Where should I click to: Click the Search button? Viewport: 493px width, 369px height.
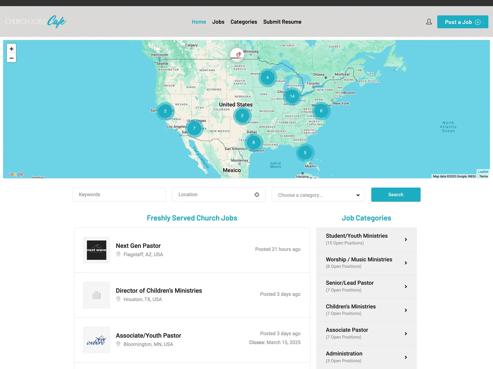point(396,195)
